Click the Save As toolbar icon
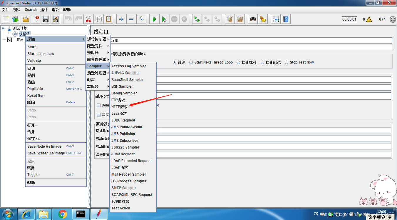The image size is (397, 220). tap(56, 19)
